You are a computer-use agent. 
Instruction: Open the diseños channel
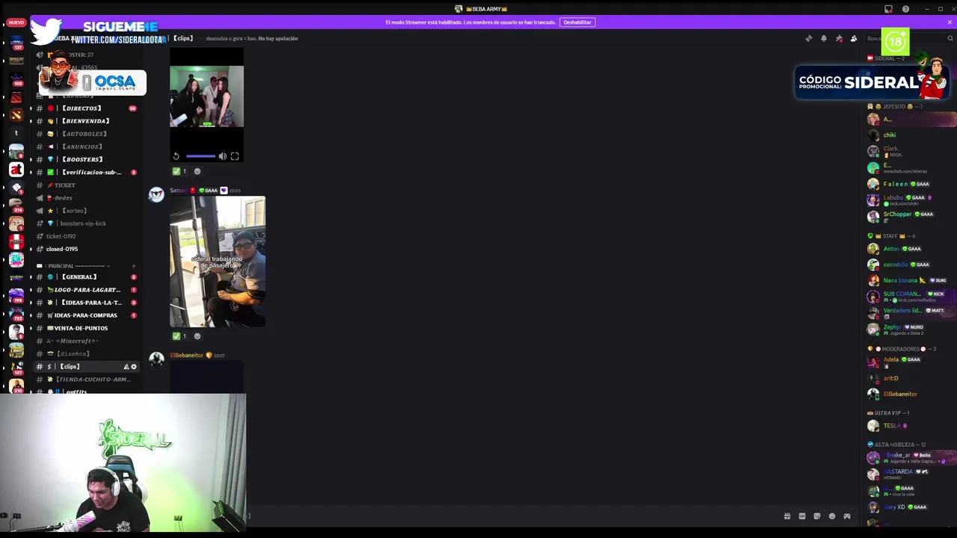[x=87, y=353]
